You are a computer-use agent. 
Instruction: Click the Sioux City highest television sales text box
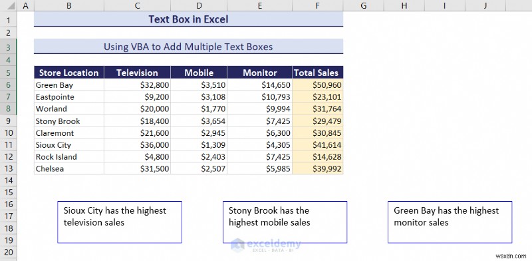click(120, 222)
